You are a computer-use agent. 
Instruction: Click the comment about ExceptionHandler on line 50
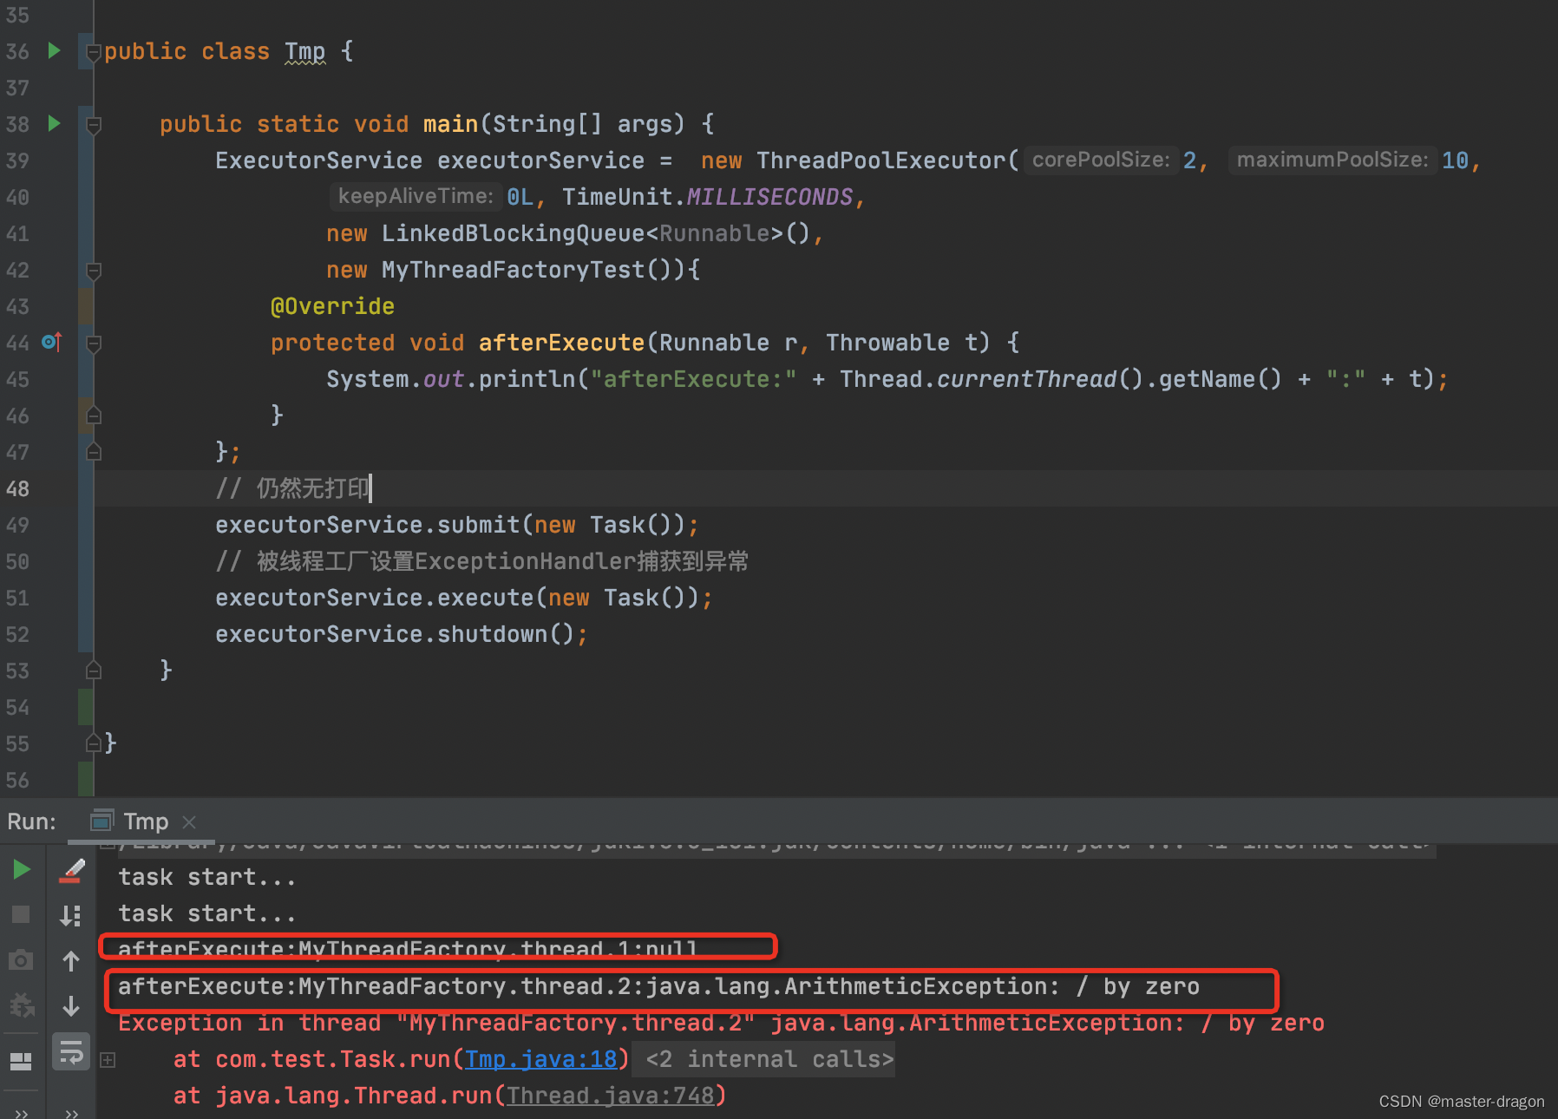(x=481, y=561)
